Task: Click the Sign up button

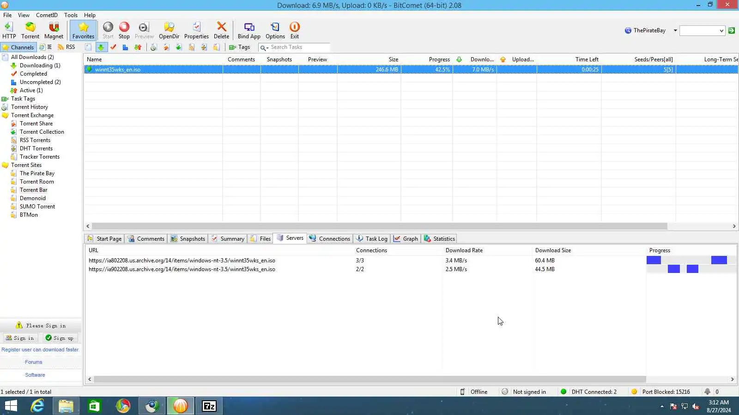Action: pyautogui.click(x=60, y=338)
